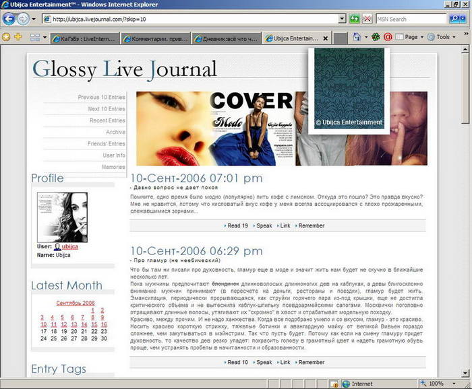Open calendar day 3 link
The width and height of the screenshot is (472, 389).
point(42,317)
